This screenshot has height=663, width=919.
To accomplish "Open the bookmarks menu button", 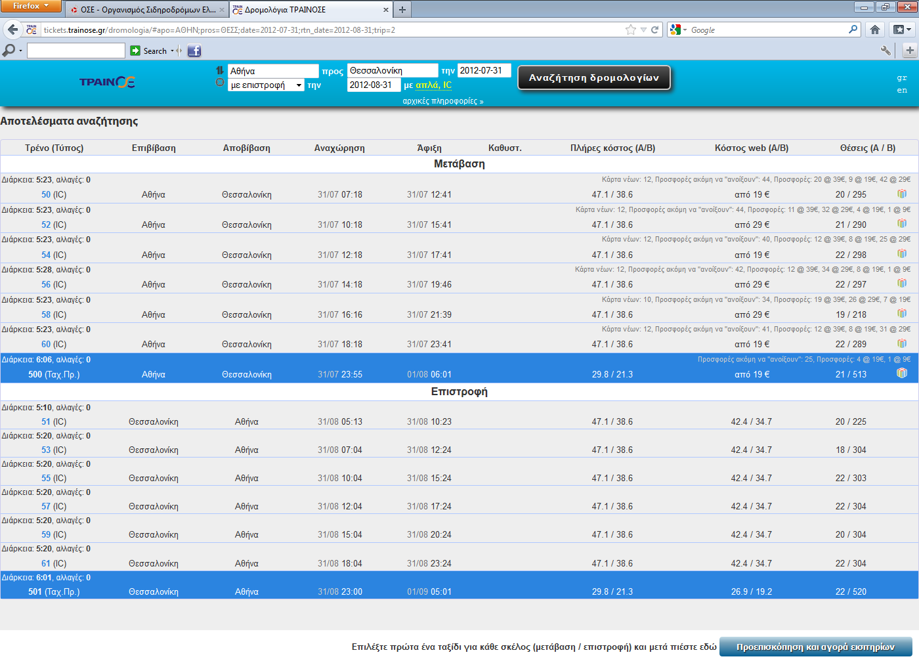I will point(903,30).
